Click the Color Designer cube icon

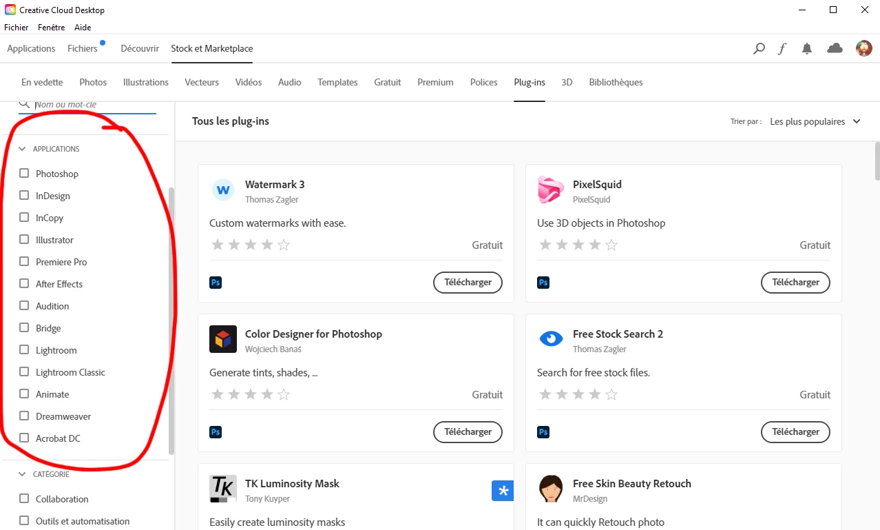click(x=223, y=339)
